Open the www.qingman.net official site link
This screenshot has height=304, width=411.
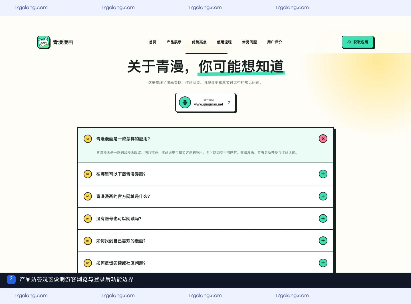[205, 102]
